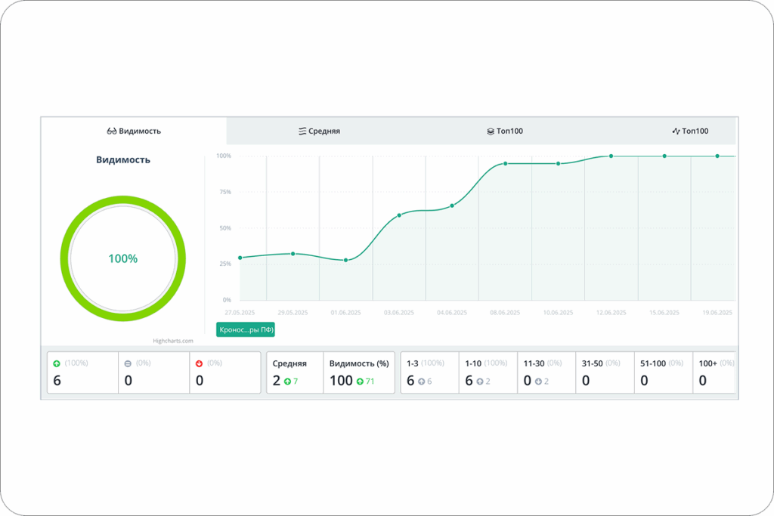Click the chart data point for 27.05.2025
This screenshot has width=774, height=516.
coord(240,258)
